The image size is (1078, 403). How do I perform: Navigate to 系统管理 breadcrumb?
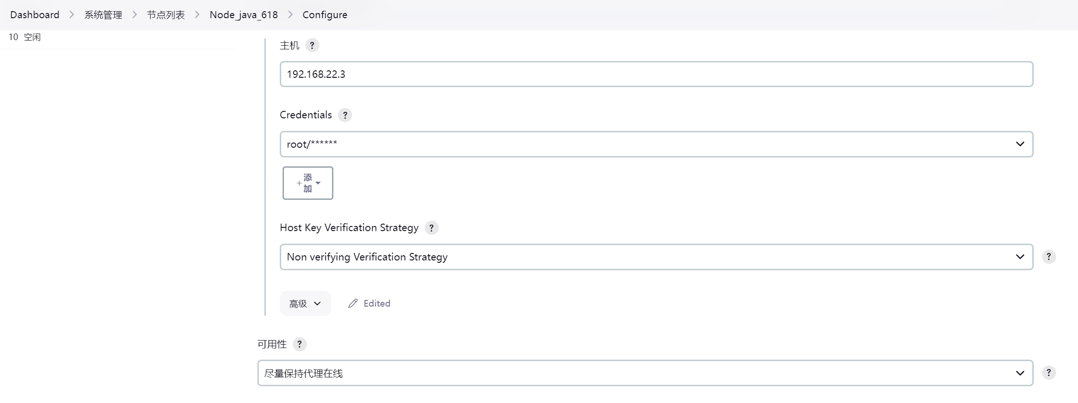103,15
